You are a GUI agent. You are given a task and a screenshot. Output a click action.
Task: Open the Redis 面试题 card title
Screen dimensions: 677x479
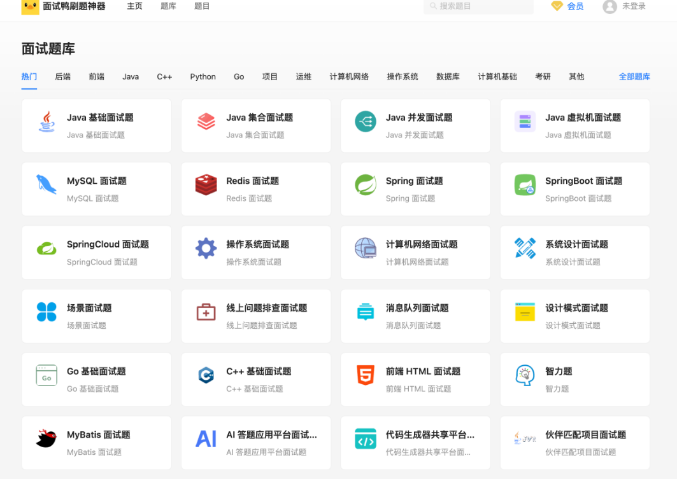253,181
